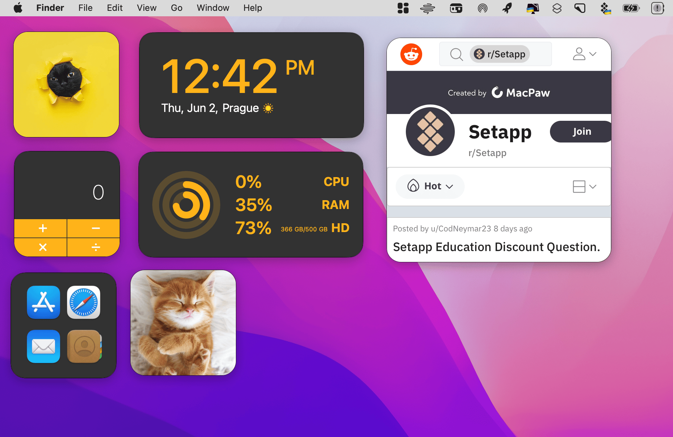Click the wind lines menu bar icon
Viewport: 673px width, 437px height.
coord(428,8)
